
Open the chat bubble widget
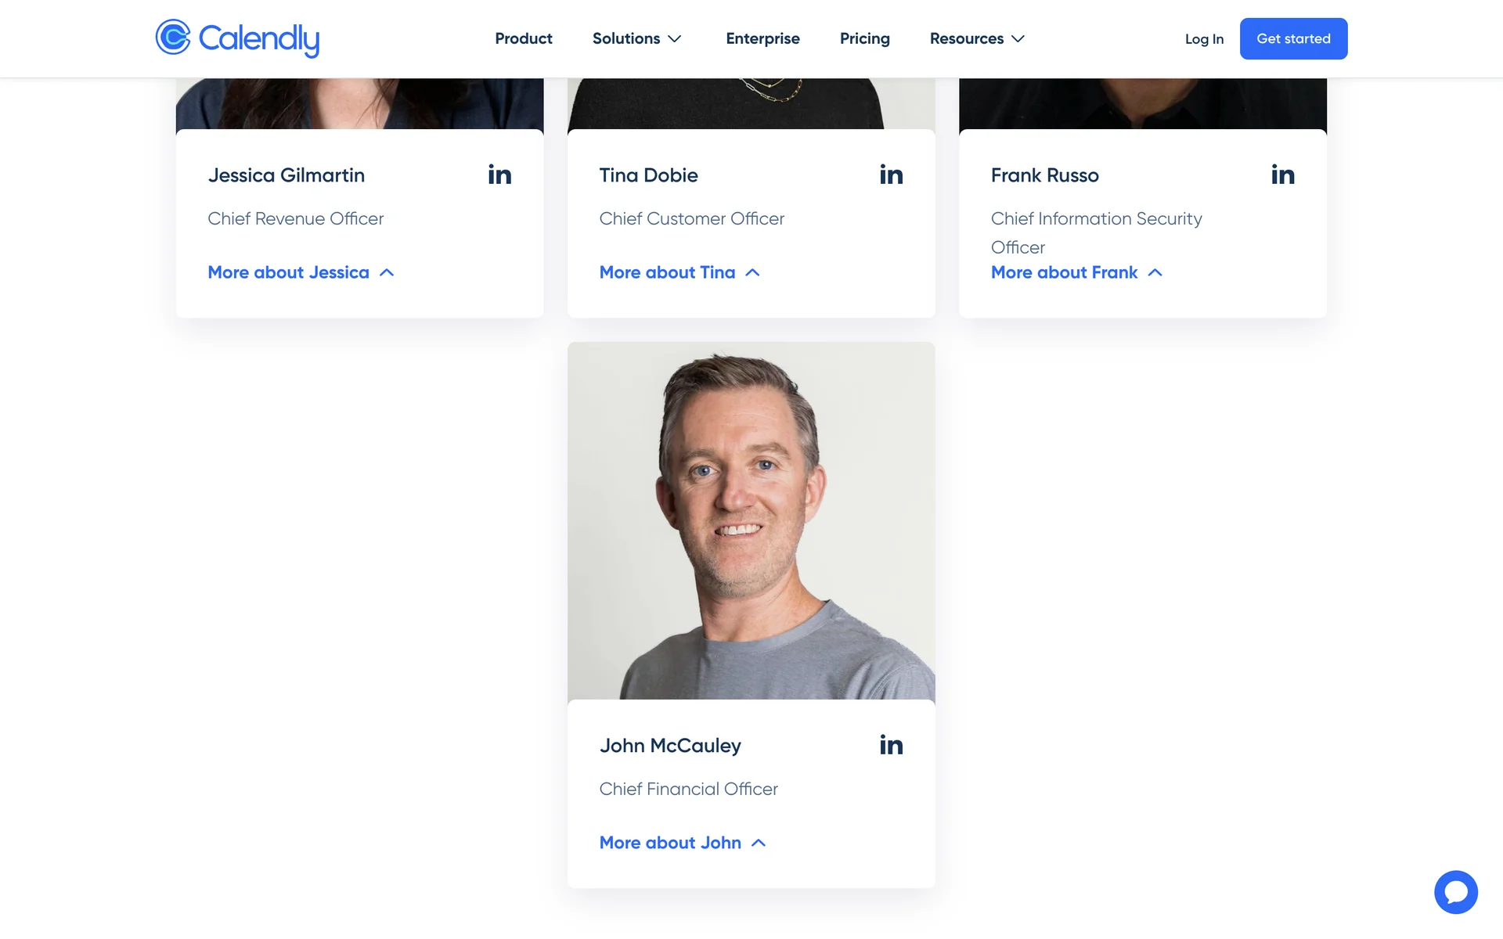[1455, 891]
